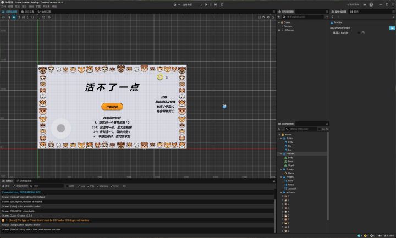Click the console clear button
396x238 pixels.
coord(5,186)
